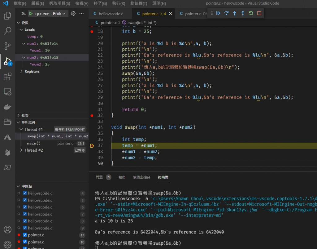Disable the hellovscode.c line 4 breakpoint
317x249 pixels.
25,193
